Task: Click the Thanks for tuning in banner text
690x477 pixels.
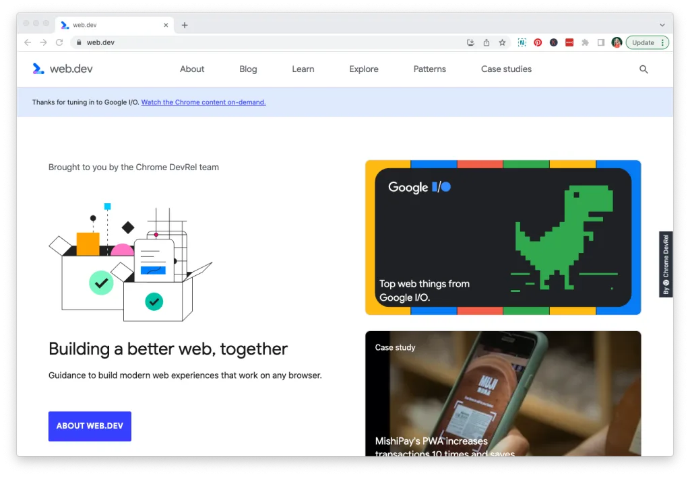Action: 86,102
